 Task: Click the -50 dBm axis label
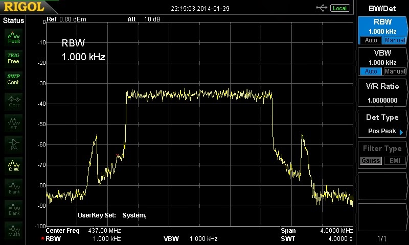coord(41,124)
